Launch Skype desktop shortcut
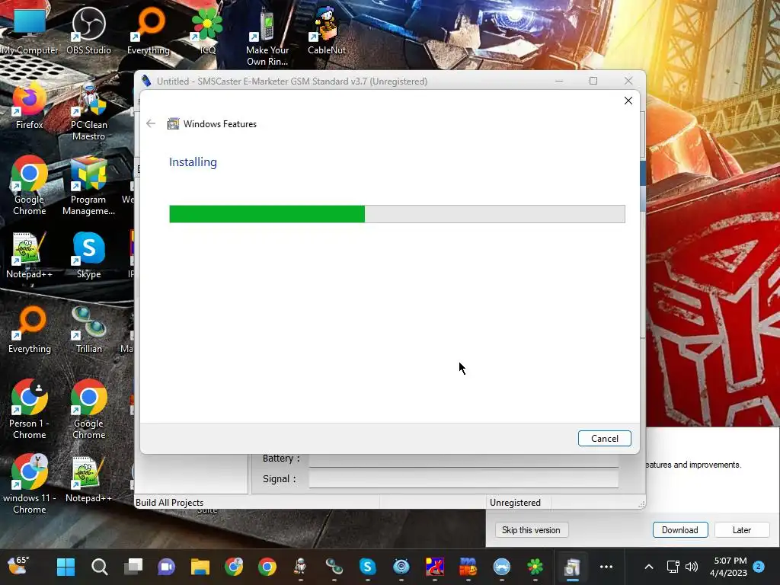The width and height of the screenshot is (780, 585). [88, 254]
